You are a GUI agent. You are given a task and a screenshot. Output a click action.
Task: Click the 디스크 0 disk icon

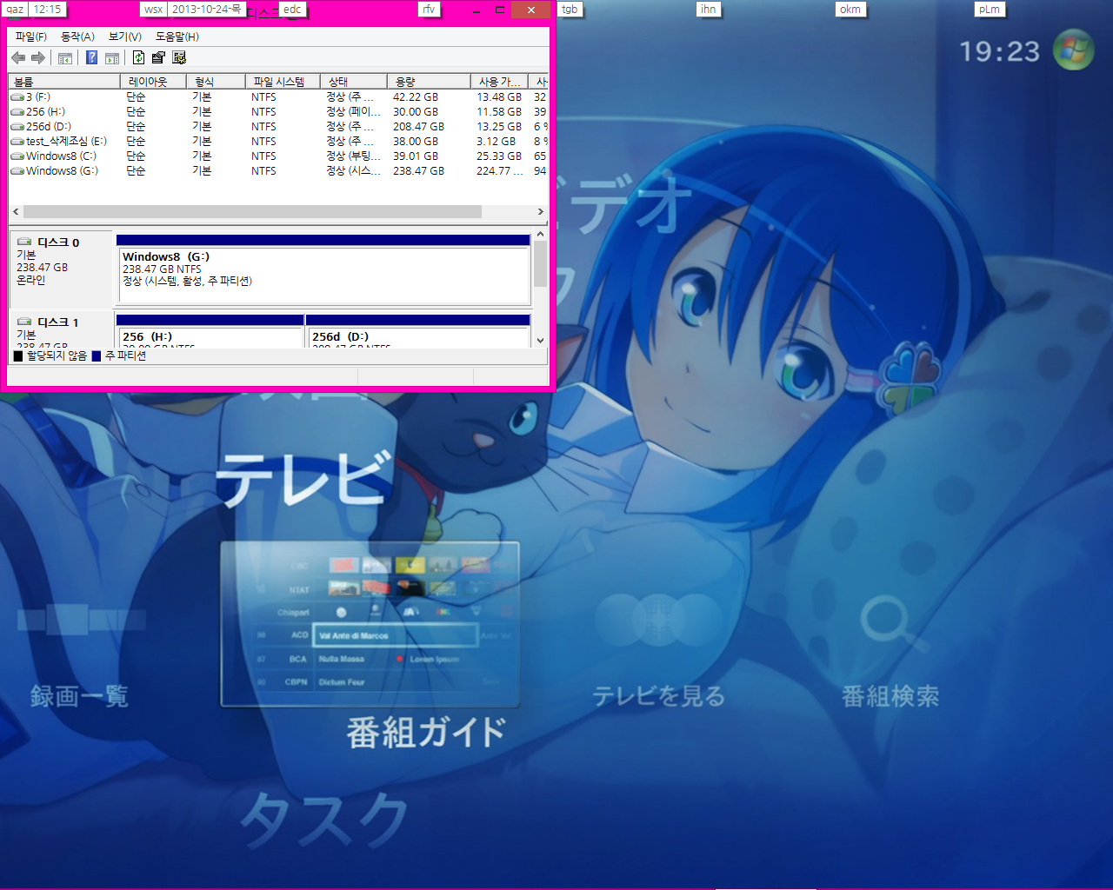click(x=24, y=242)
